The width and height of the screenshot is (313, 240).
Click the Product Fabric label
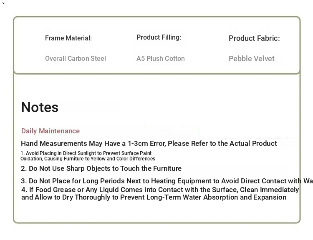(x=254, y=38)
